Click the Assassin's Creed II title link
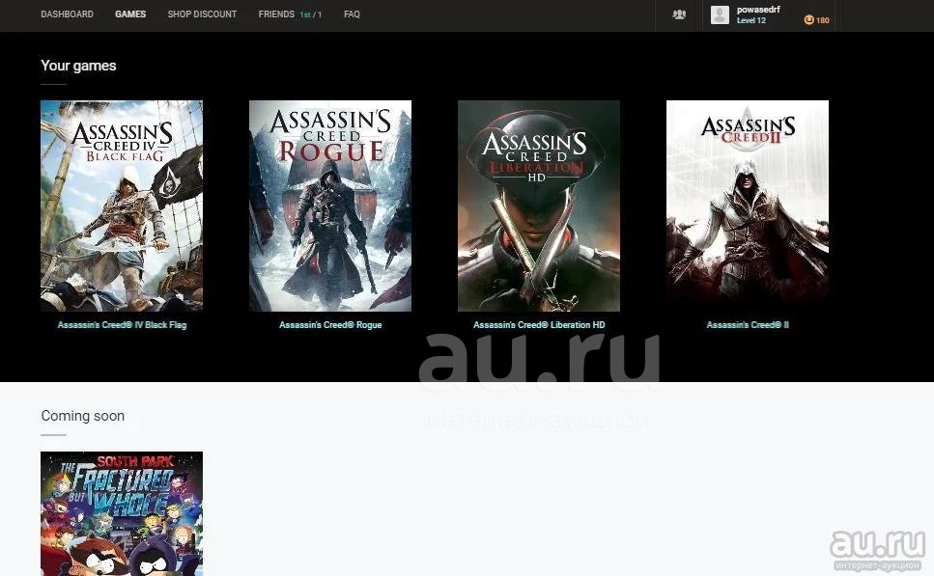 point(748,325)
